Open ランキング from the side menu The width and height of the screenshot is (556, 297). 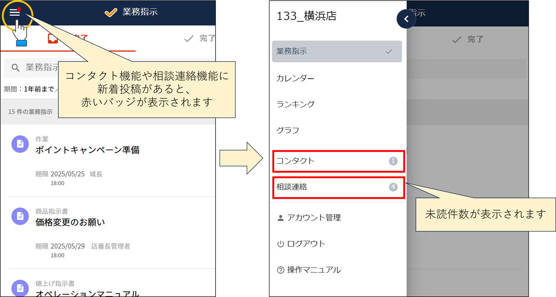click(x=337, y=104)
